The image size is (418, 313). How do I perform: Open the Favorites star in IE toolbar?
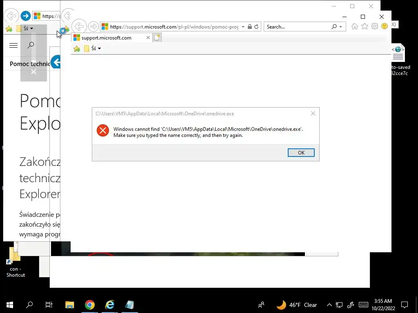click(x=365, y=26)
